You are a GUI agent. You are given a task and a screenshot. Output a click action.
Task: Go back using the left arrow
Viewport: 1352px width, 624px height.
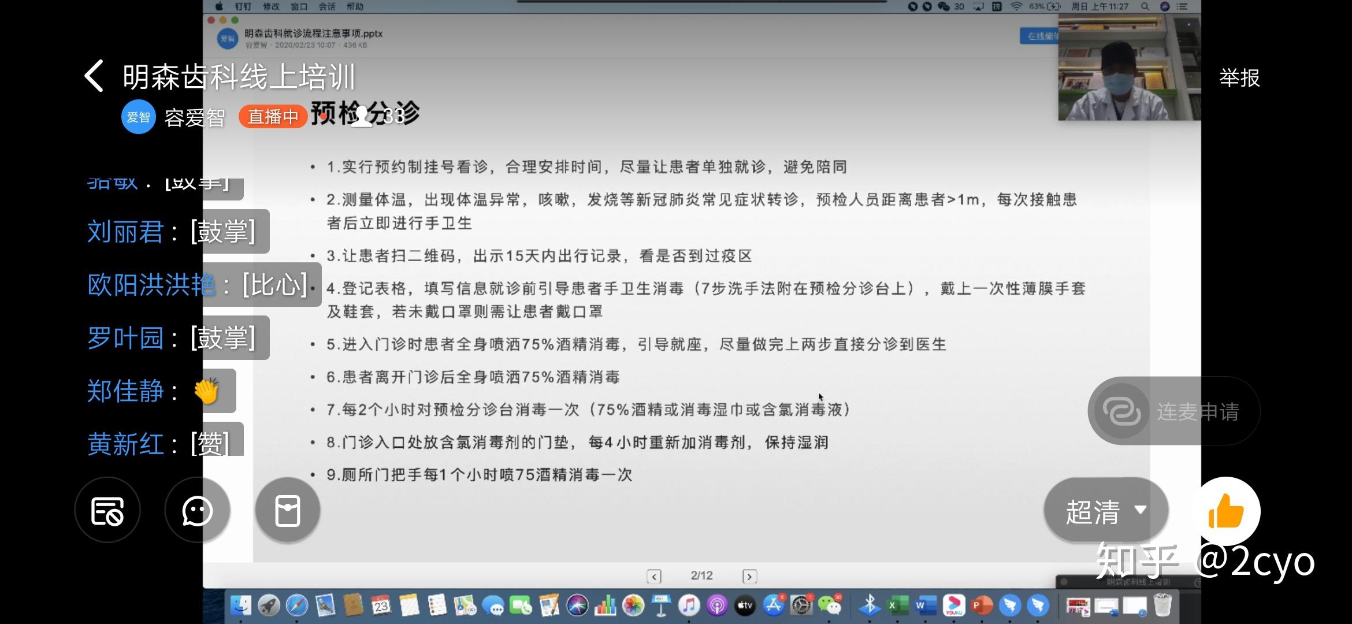(x=94, y=76)
